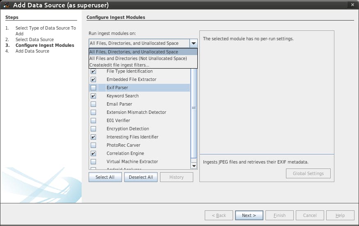This screenshot has width=359, height=226.
Task: Select Extension Mismatch Detector label
Action: [136, 112]
